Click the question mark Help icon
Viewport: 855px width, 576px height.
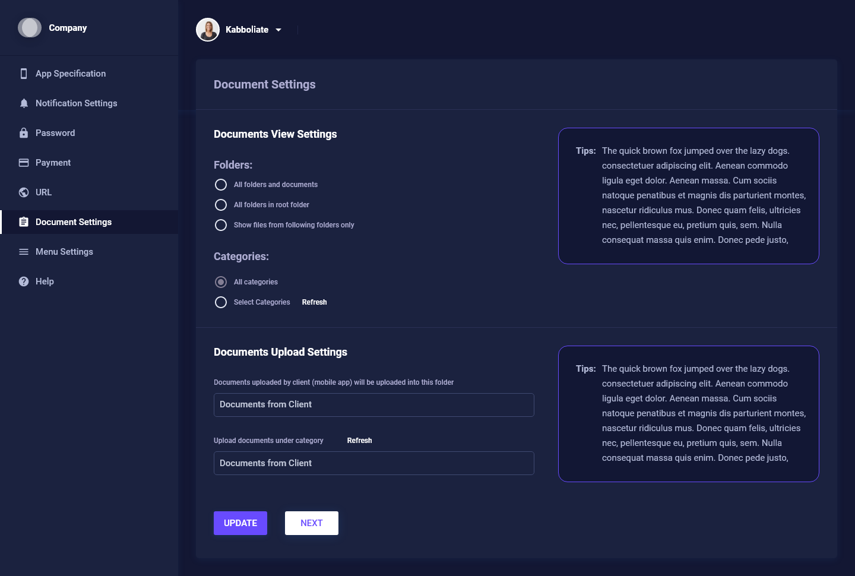coord(24,281)
